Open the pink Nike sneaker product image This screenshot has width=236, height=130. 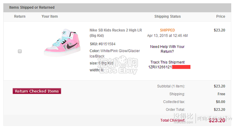click(x=62, y=42)
